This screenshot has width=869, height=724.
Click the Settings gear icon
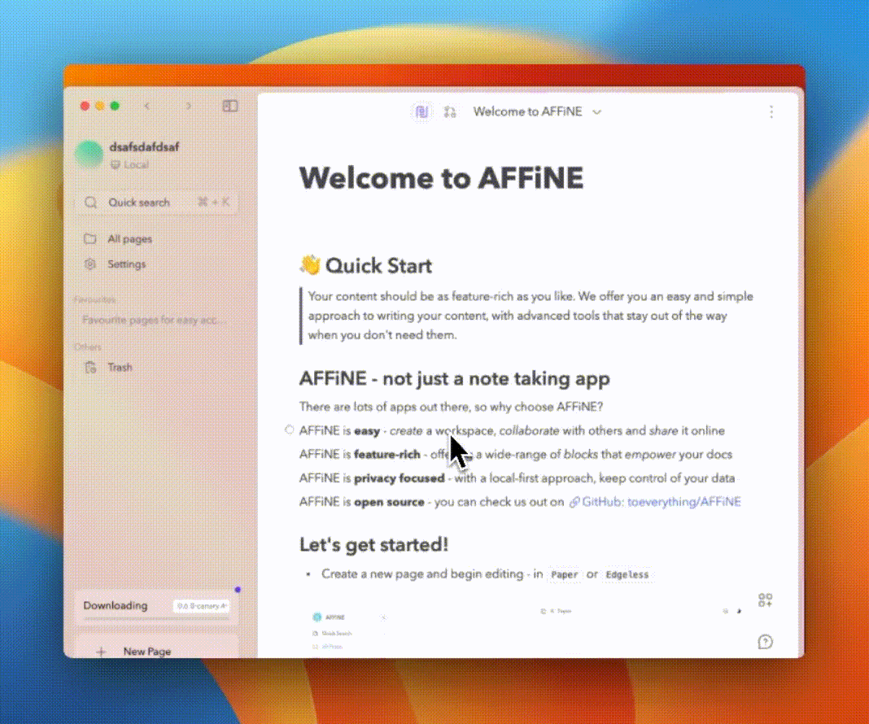[x=90, y=264]
